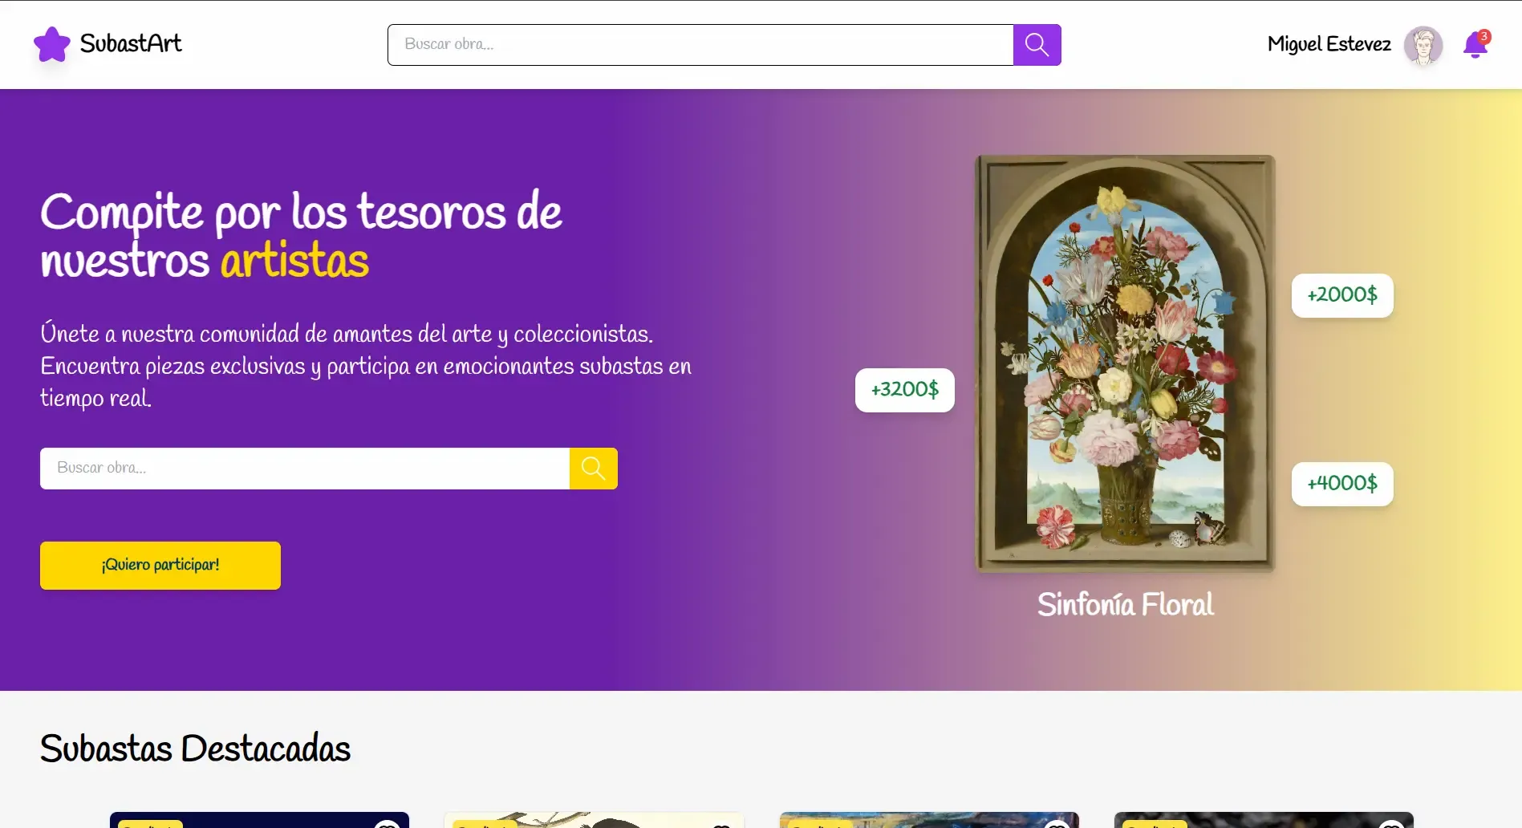Click the ¡Quiero participar! button

coord(160,566)
